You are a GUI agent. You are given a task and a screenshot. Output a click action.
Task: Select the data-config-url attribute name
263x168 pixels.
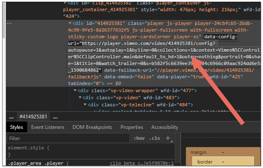(220, 37)
